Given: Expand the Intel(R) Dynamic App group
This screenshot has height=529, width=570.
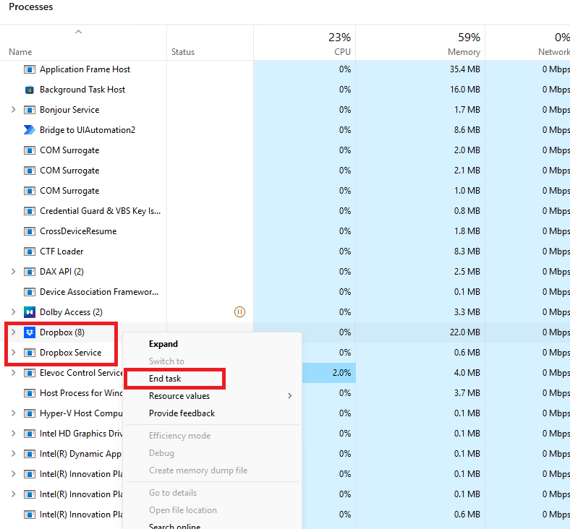Looking at the screenshot, I should tap(14, 454).
